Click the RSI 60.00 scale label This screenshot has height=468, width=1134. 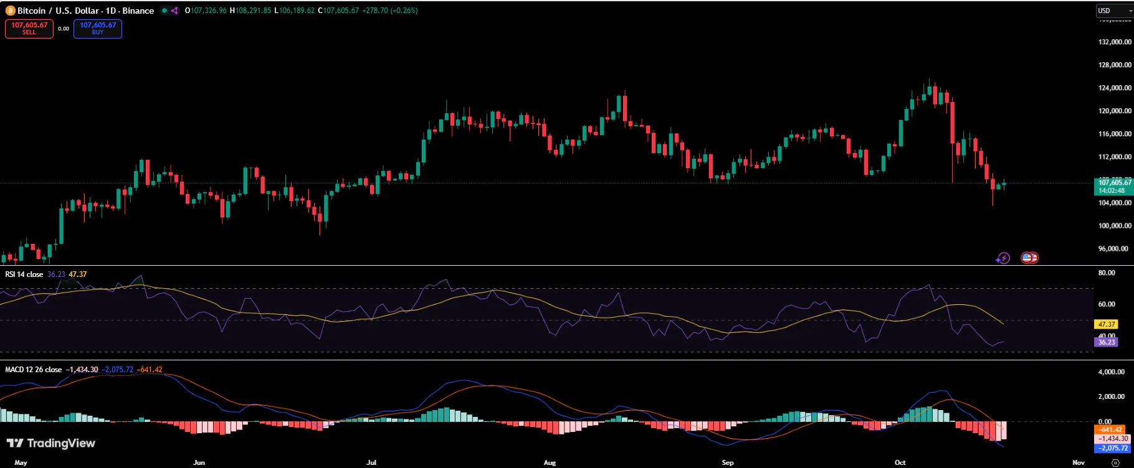[x=1107, y=304]
